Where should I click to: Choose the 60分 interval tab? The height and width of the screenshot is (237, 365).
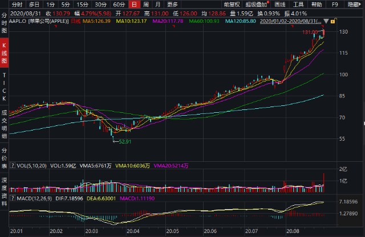119,4
